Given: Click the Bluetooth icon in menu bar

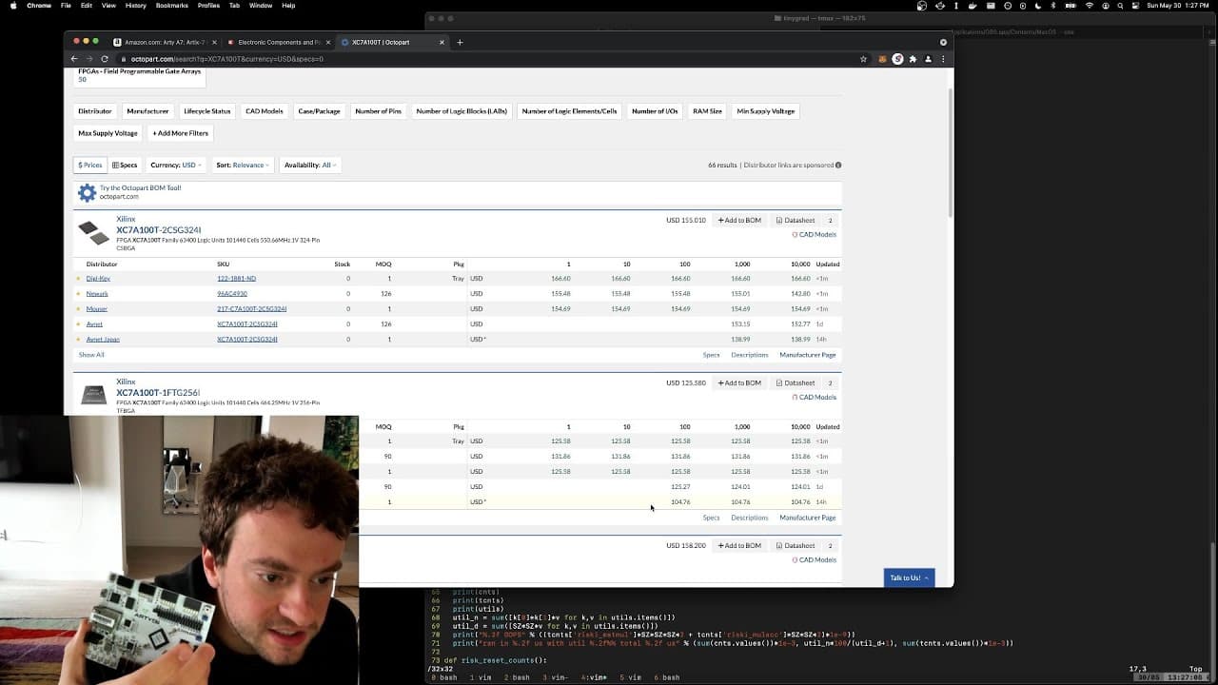Looking at the screenshot, I should tap(1055, 6).
